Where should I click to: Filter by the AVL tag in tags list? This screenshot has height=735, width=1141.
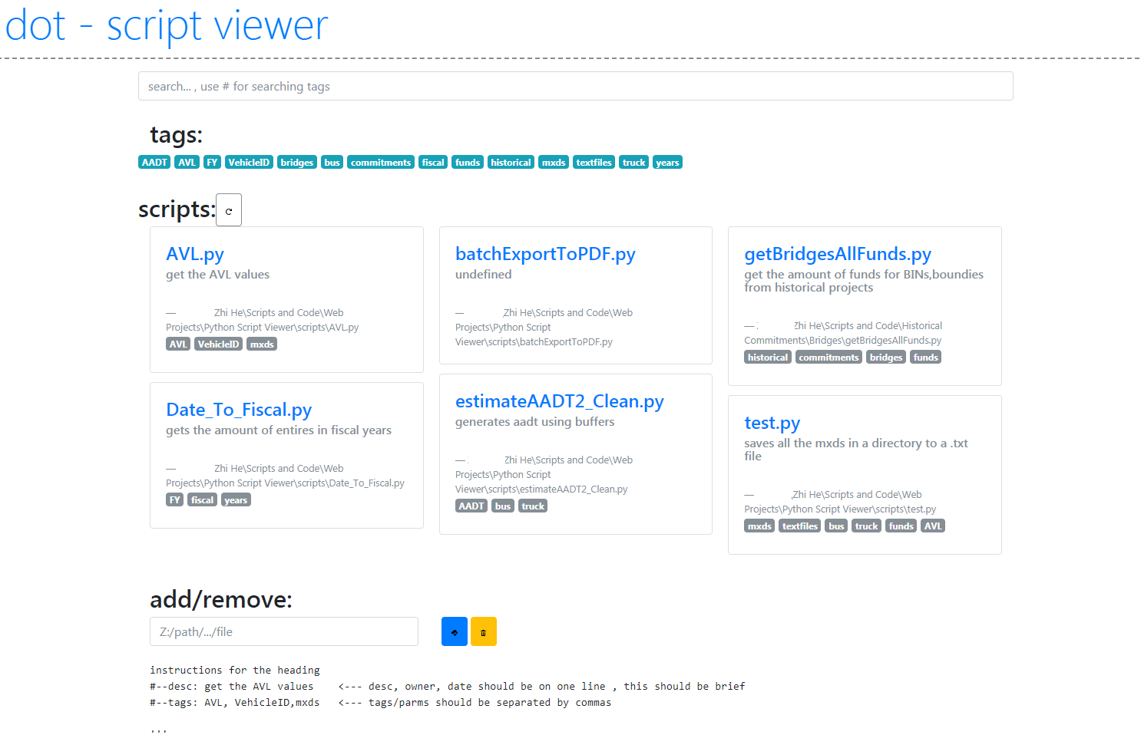pos(187,163)
